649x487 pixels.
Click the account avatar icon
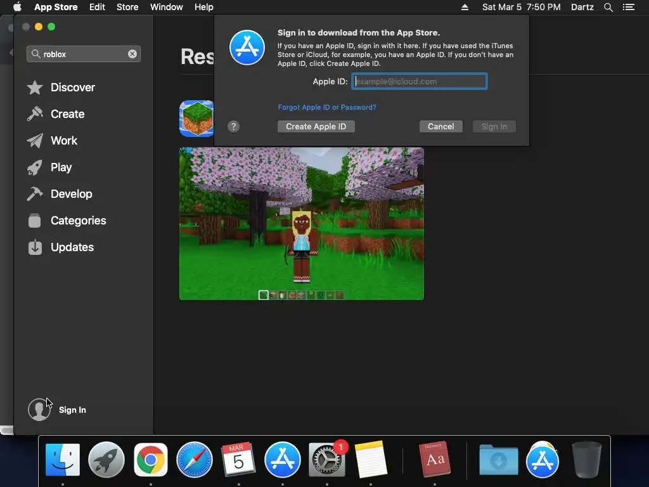39,410
